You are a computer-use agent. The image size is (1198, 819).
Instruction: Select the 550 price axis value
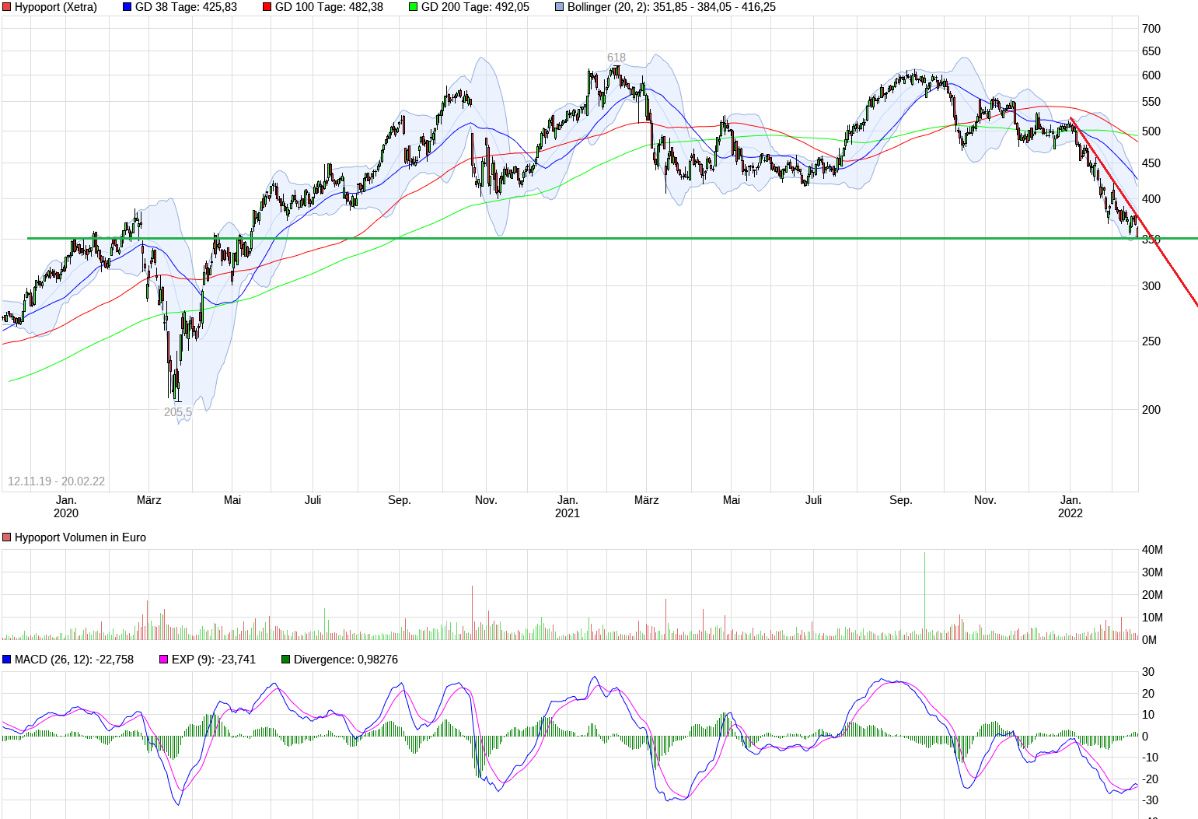[1151, 102]
